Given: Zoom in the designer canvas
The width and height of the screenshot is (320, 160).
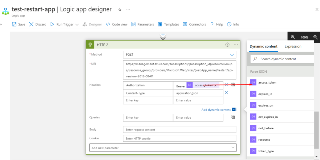Looking at the screenshot, I should pos(293,37).
